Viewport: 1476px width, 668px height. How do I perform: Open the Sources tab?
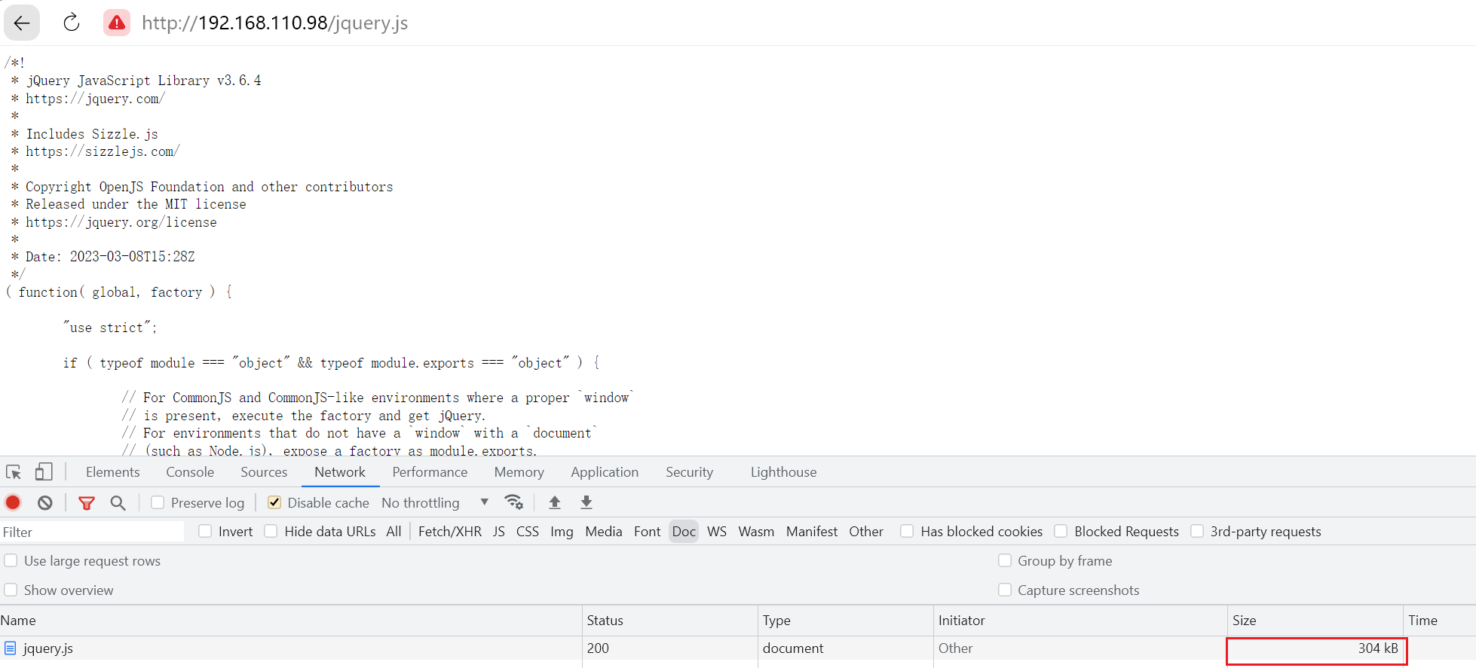(x=264, y=472)
